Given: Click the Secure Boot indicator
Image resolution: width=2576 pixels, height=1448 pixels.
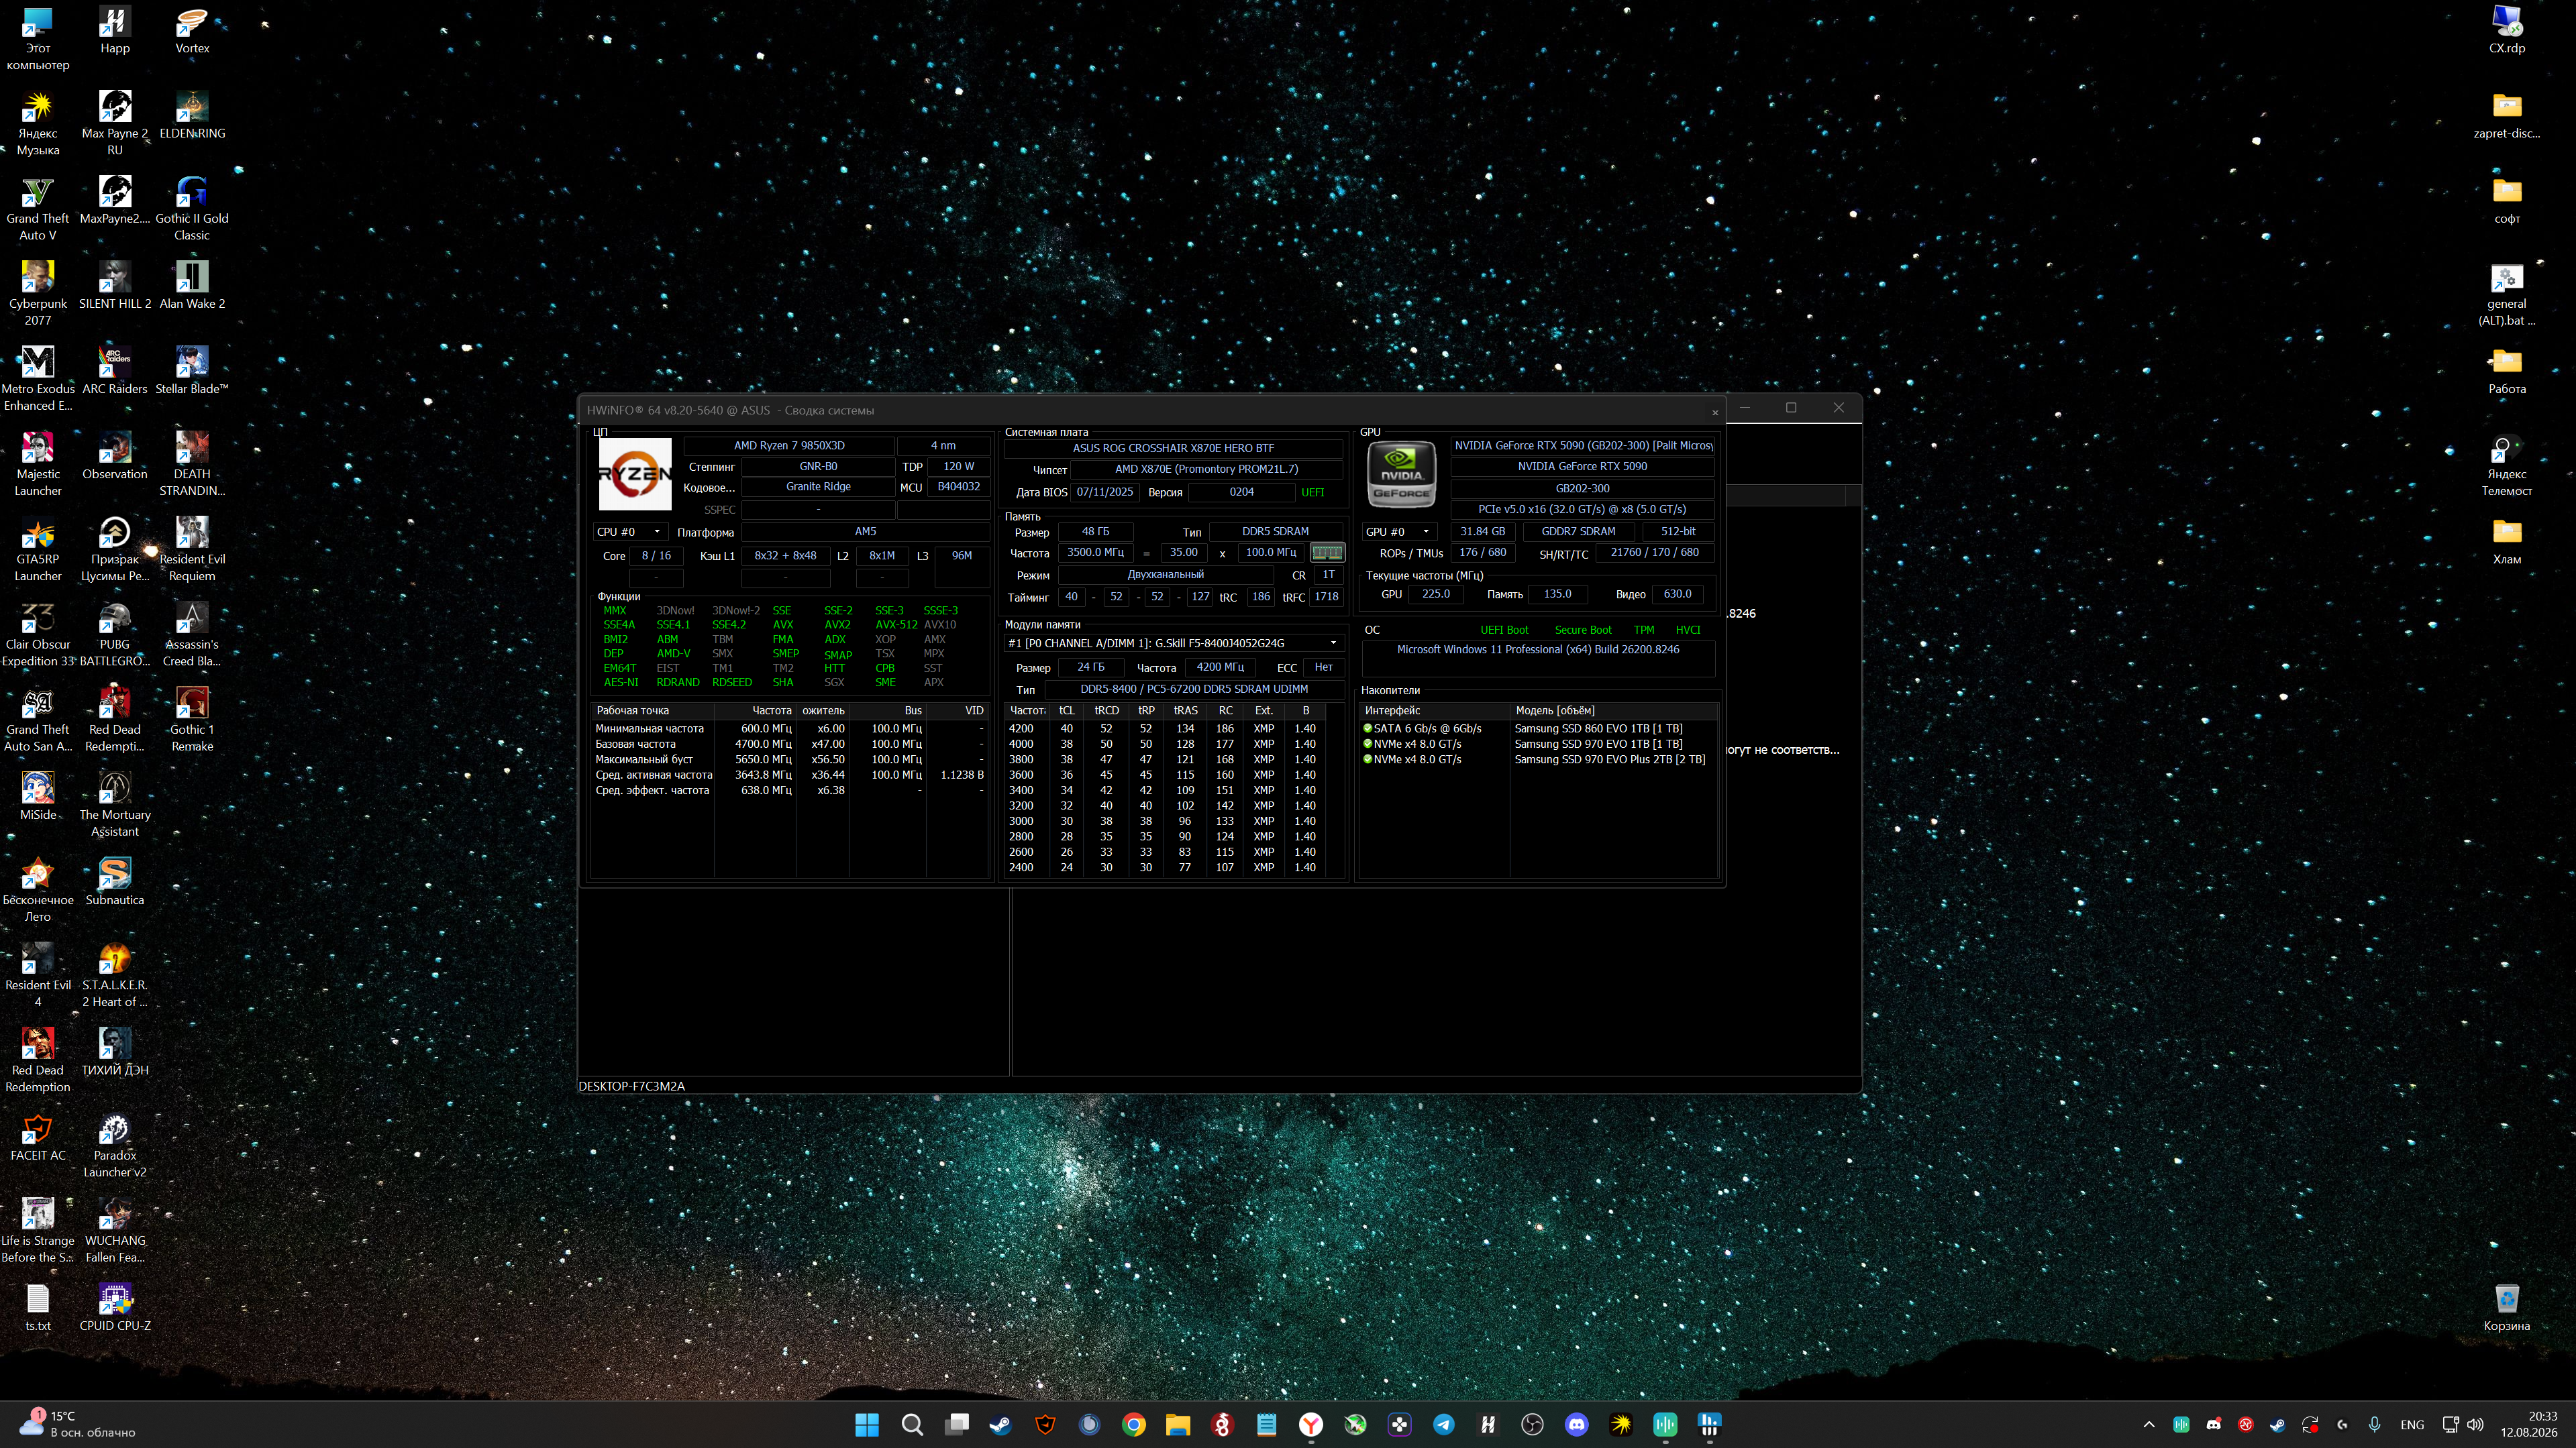Looking at the screenshot, I should 1583,630.
